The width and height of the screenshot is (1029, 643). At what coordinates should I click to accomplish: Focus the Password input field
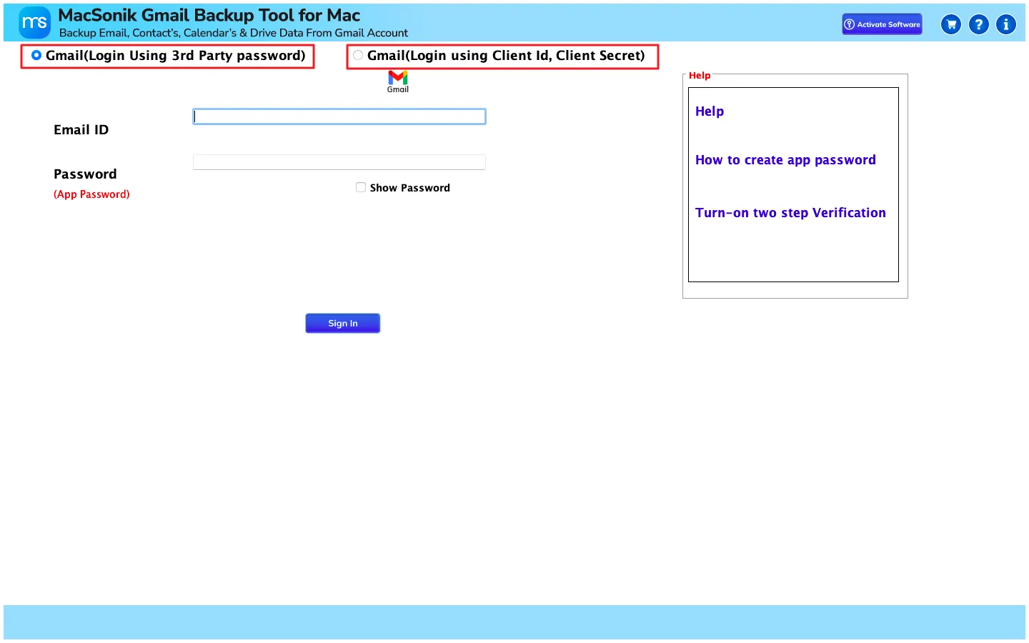coord(339,162)
